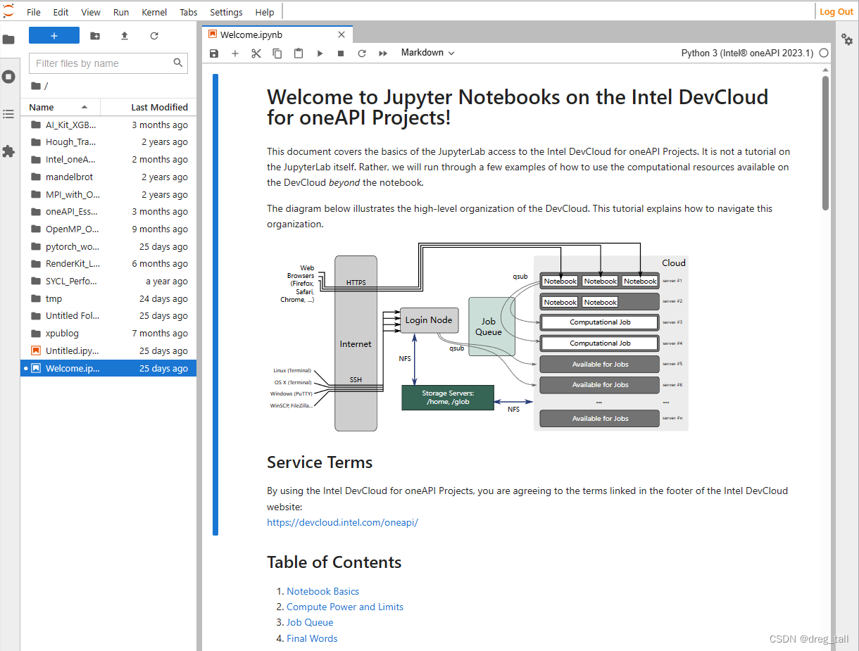Image resolution: width=859 pixels, height=651 pixels.
Task: Select the Untitled Fol... folder
Action: [108, 316]
